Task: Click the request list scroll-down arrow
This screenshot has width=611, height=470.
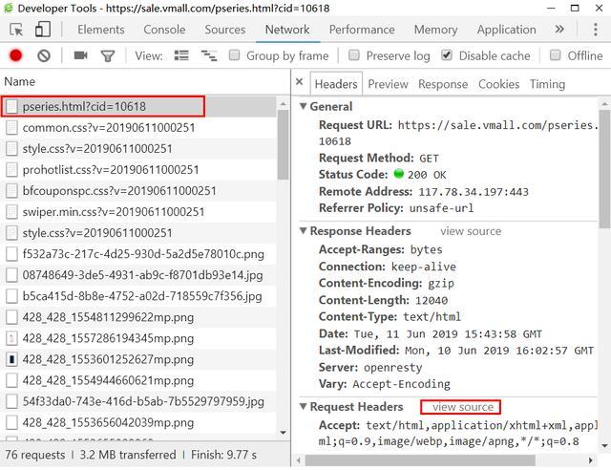Action: click(283, 433)
